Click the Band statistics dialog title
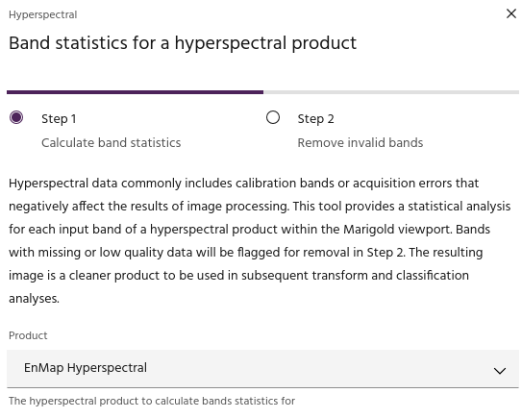 (183, 43)
